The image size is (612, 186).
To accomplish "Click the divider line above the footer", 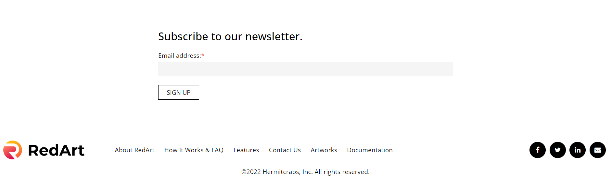I will click(x=305, y=120).
